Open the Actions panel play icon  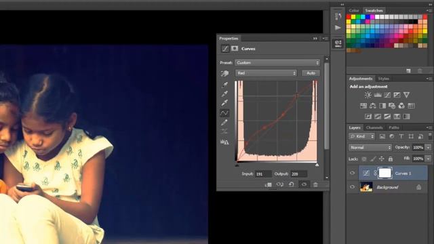click(338, 28)
